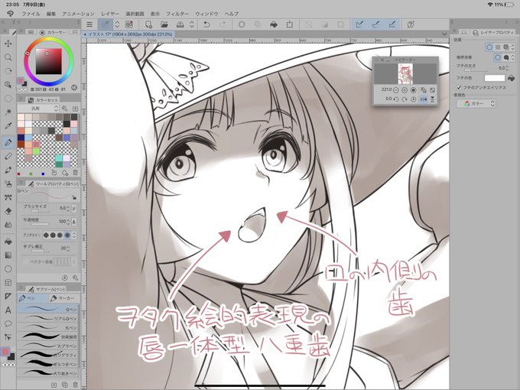This screenshot has height=390, width=520.
Task: Click the Scale/Rotate transform icon in the command bar
Action: coord(290,24)
